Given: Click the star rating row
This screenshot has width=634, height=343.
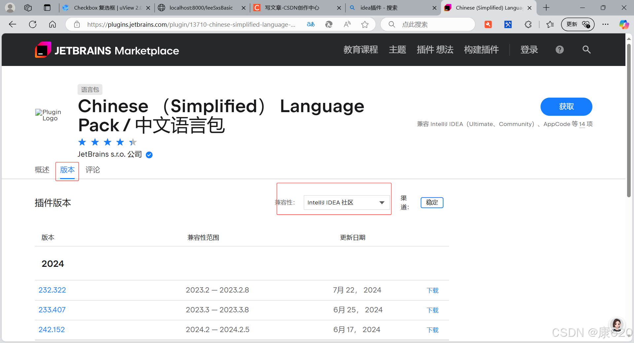Looking at the screenshot, I should tap(107, 142).
